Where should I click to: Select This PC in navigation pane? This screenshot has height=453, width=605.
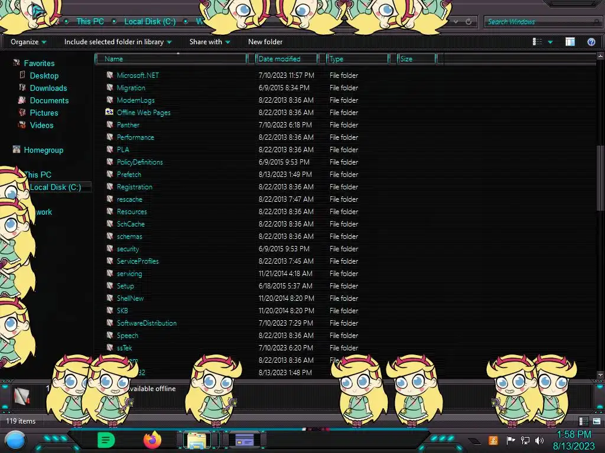click(x=38, y=175)
